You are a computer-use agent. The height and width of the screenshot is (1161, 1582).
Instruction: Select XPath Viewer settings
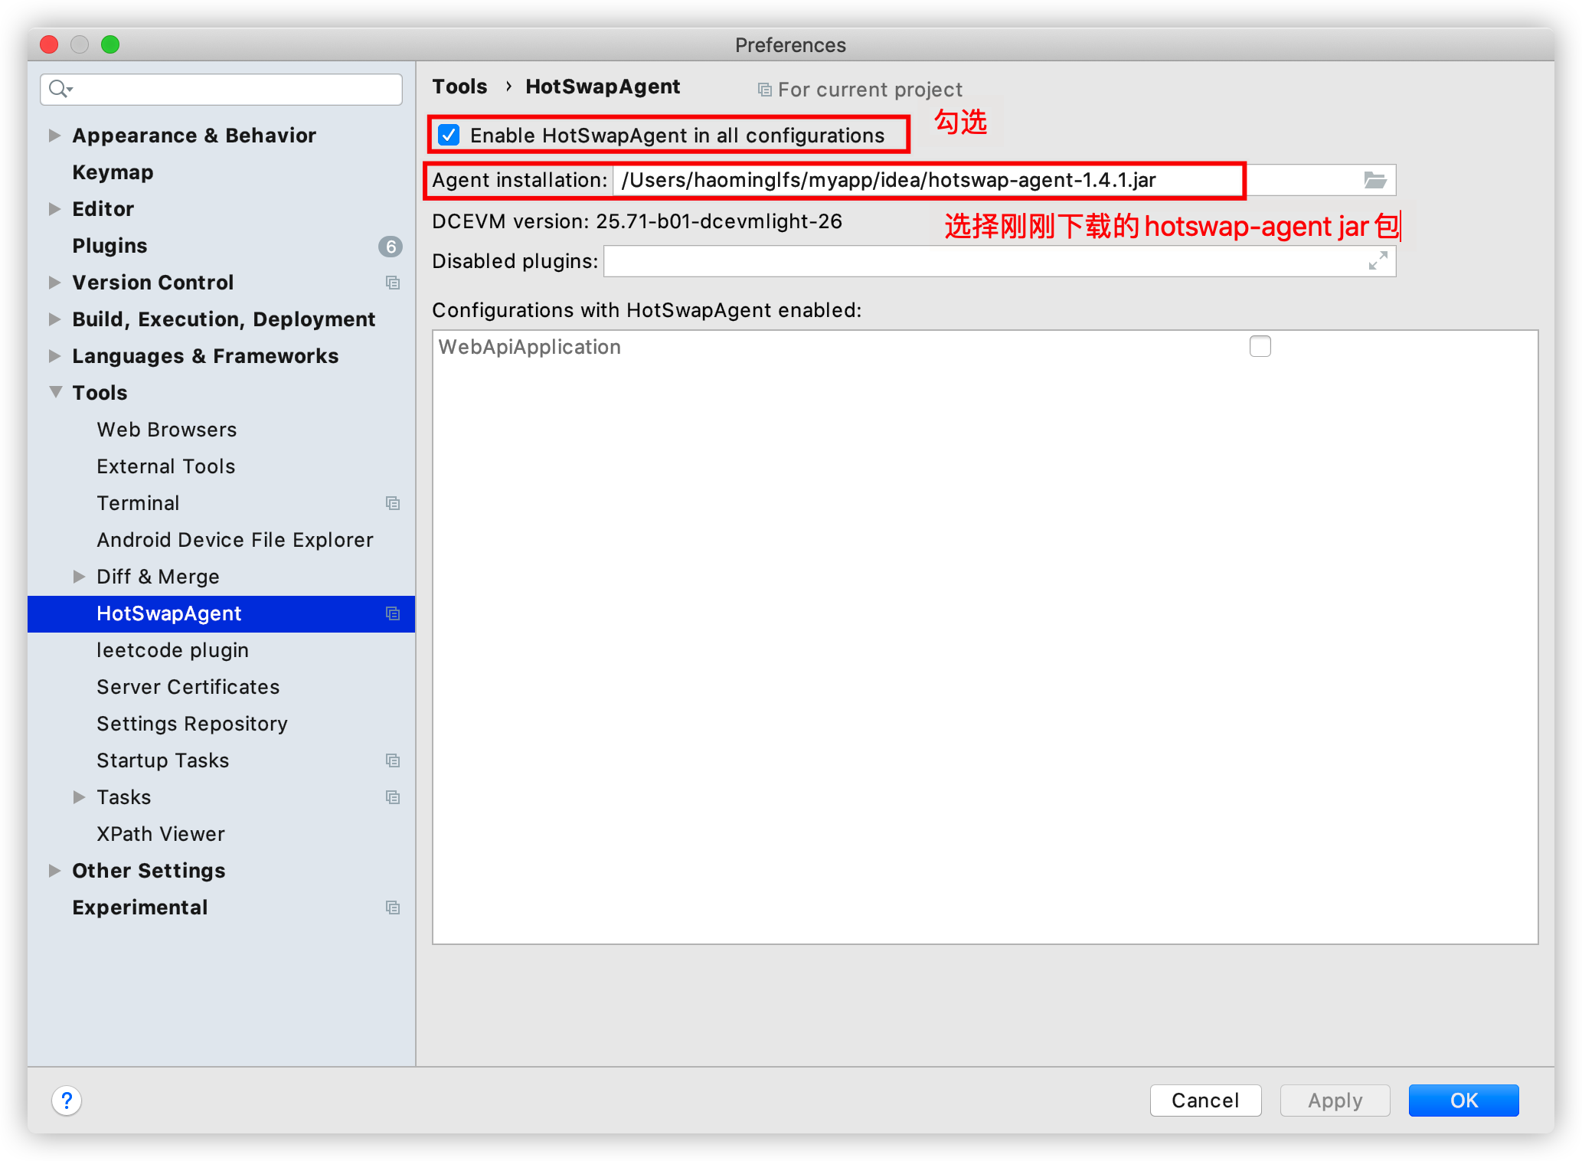[160, 834]
